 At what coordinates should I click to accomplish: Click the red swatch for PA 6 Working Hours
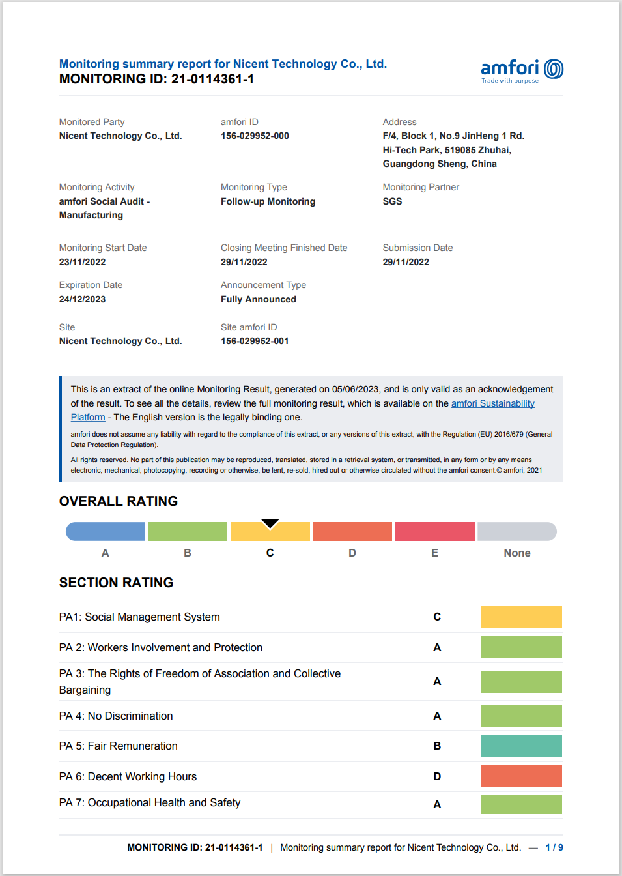521,776
